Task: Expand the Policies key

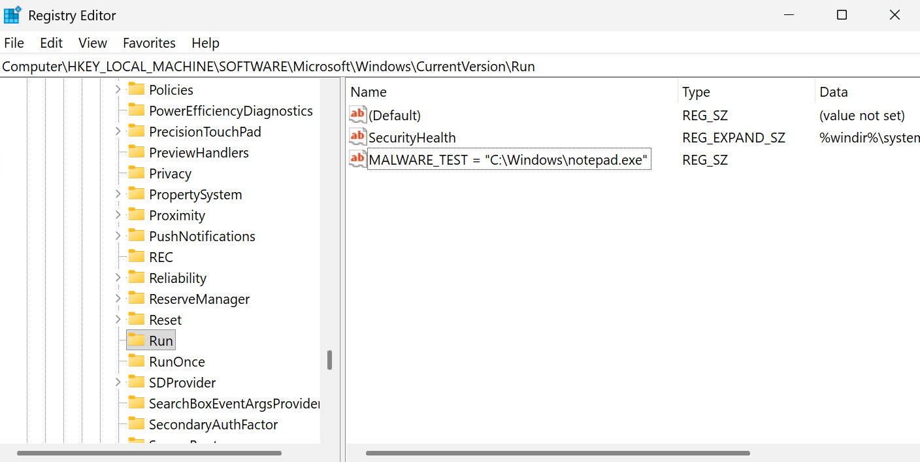Action: [118, 90]
